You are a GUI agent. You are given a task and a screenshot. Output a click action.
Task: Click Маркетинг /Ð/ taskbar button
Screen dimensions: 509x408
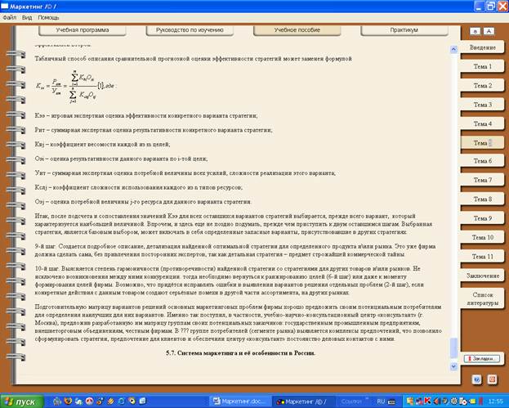303,401
